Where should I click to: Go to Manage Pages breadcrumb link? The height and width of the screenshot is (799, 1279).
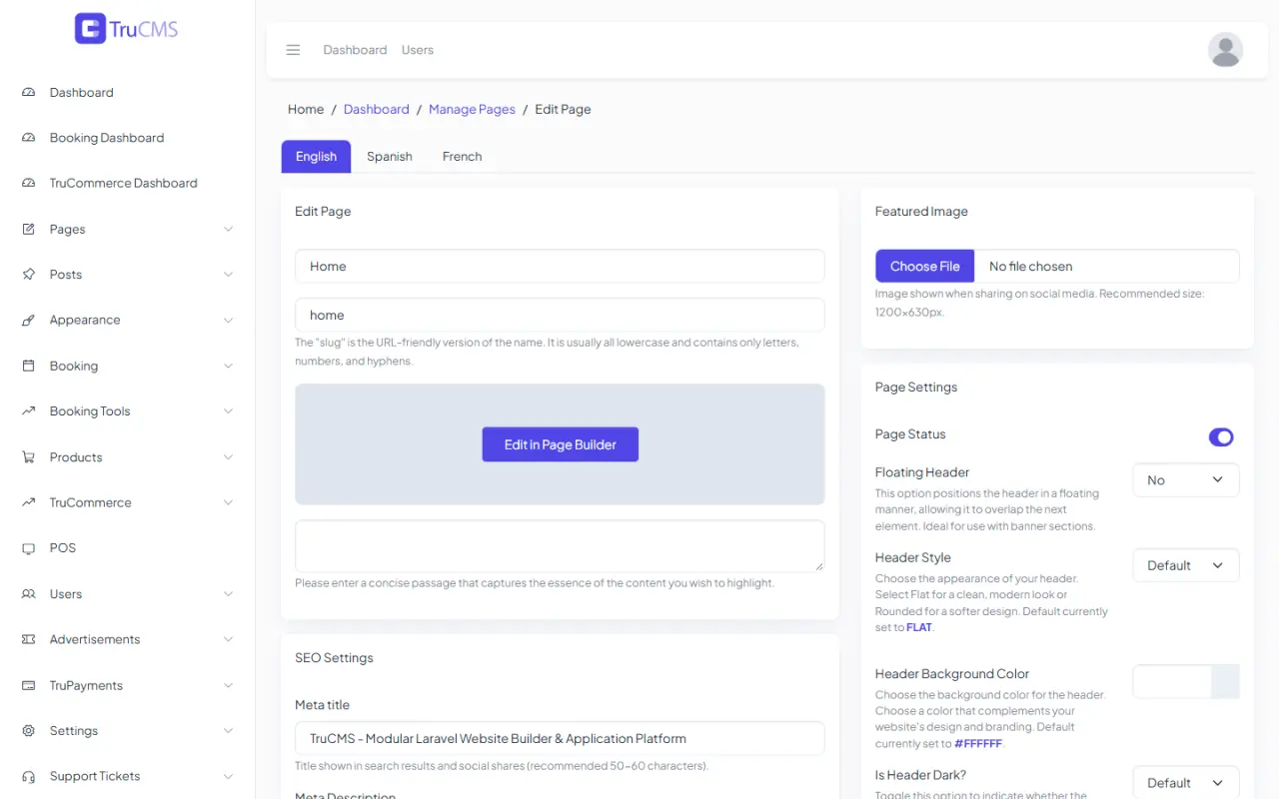pos(472,109)
